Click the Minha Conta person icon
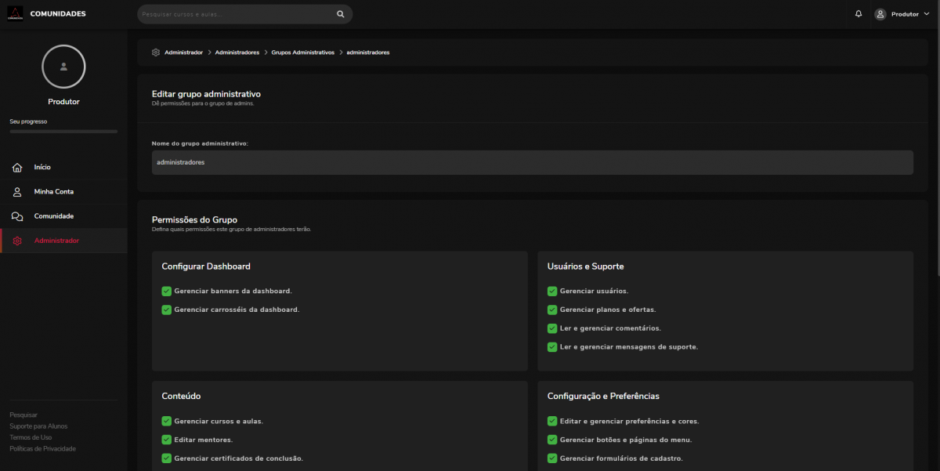 click(x=17, y=192)
